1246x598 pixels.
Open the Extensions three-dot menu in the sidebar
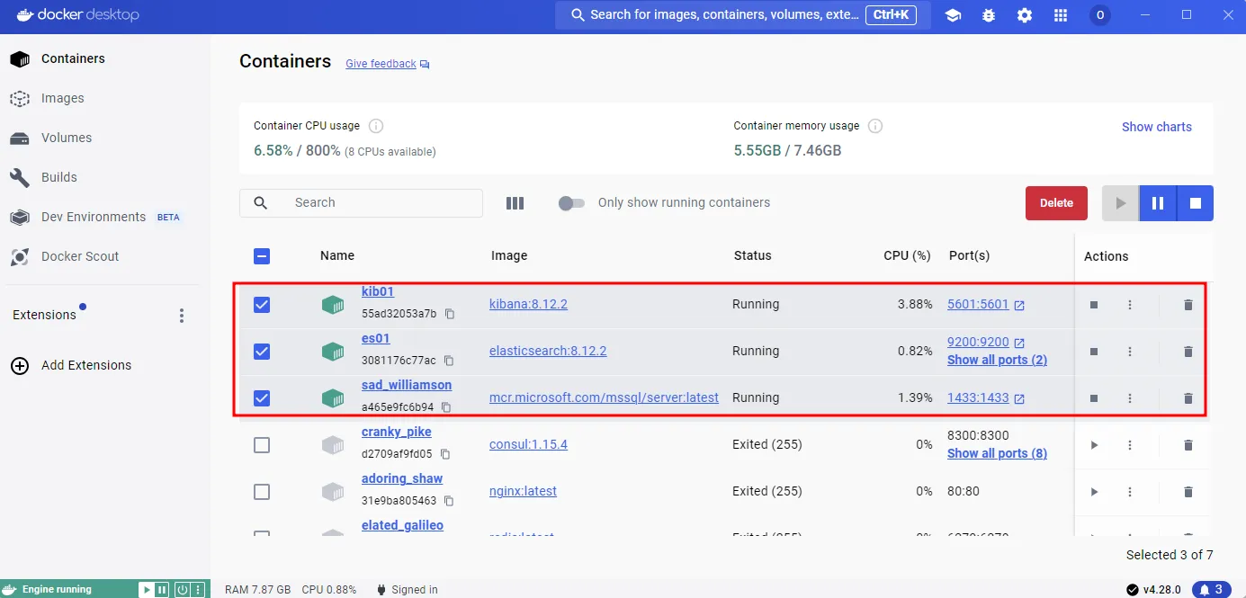pos(182,316)
